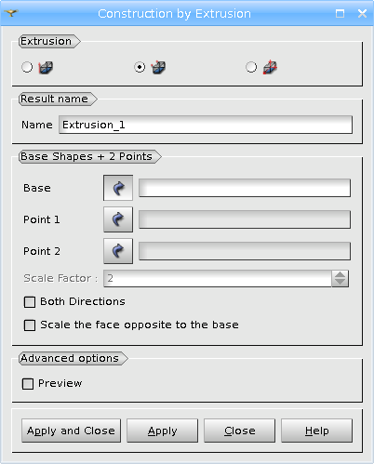Viewport: 374px width, 464px height.
Task: Enable the Both Directions checkbox
Action: pyautogui.click(x=30, y=302)
